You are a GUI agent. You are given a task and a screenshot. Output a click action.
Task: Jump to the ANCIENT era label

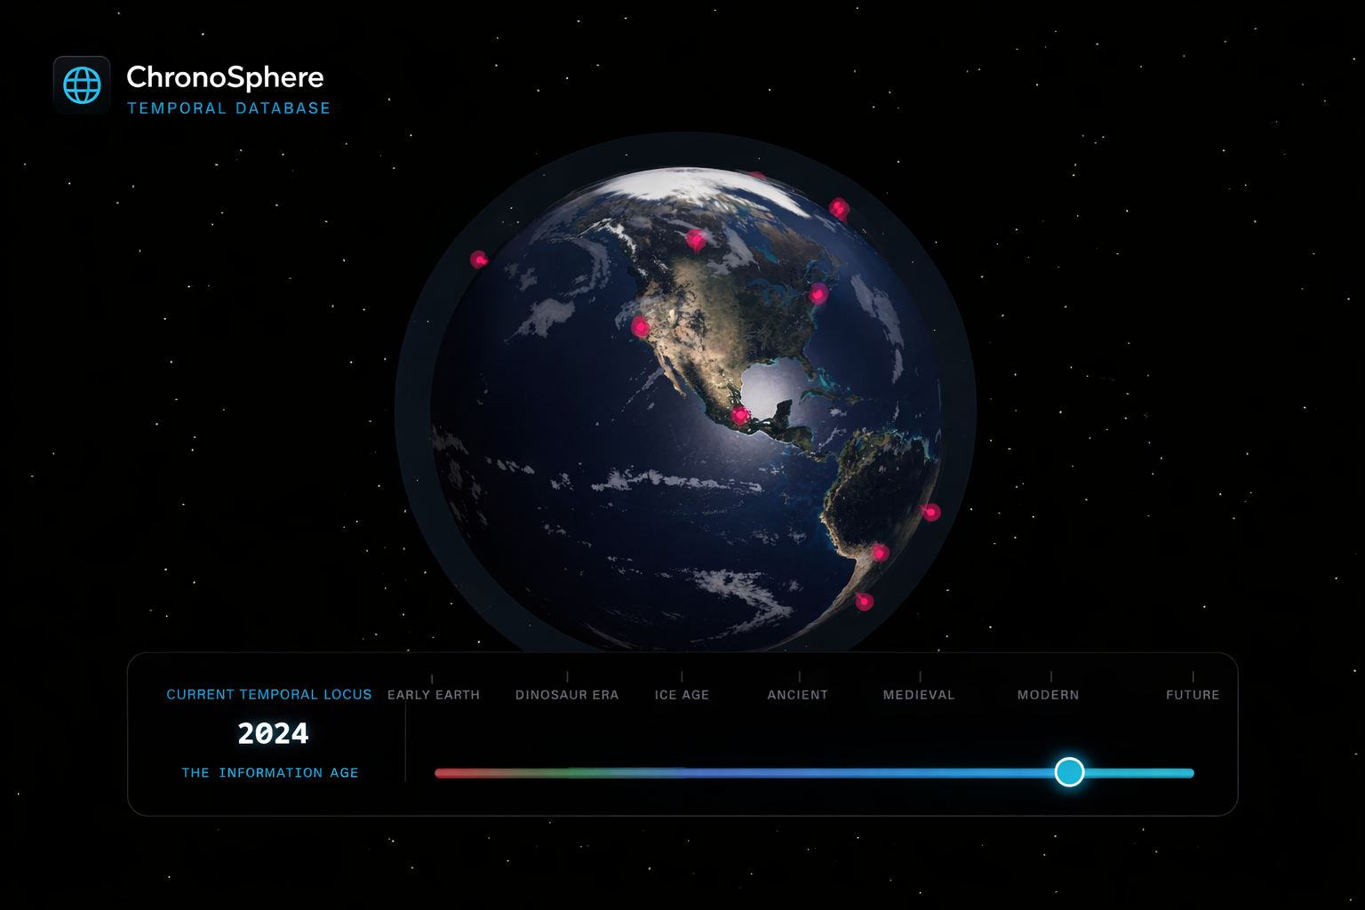tap(798, 695)
